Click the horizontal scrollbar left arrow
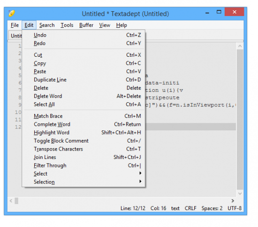The width and height of the screenshot is (258, 227). point(11,201)
